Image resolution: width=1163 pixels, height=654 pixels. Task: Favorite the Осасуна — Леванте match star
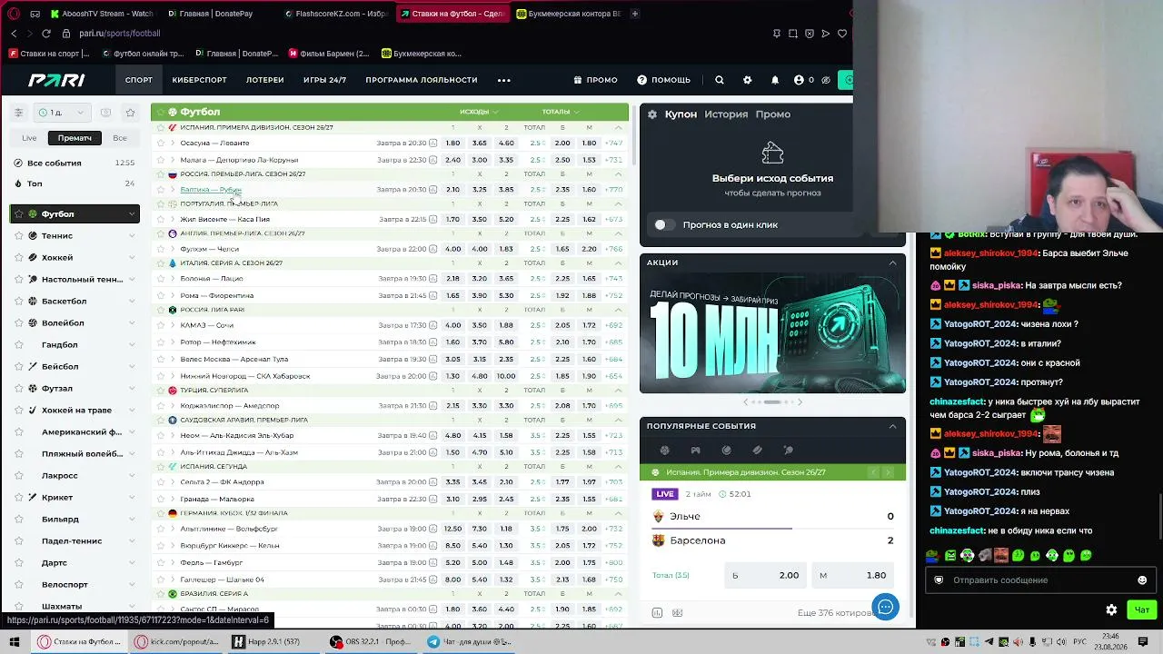161,144
